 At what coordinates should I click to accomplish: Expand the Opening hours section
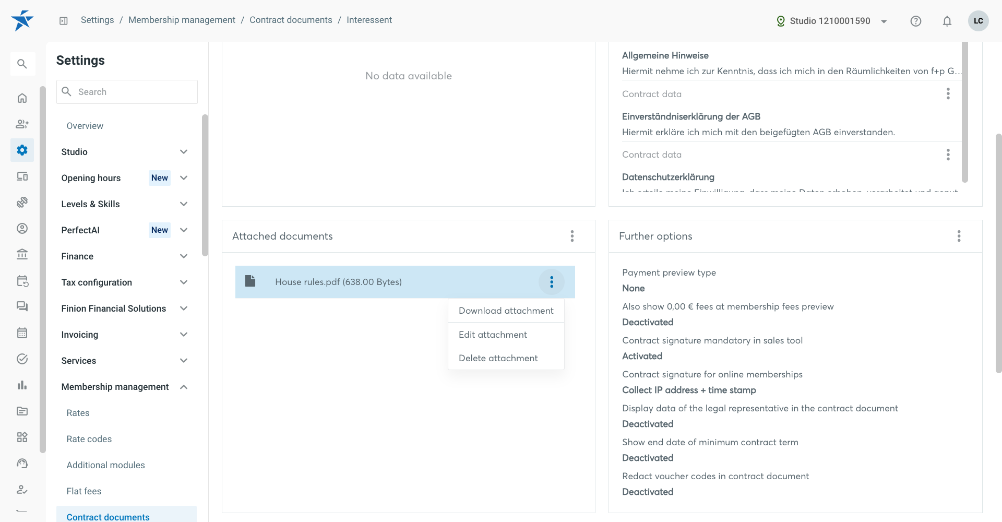click(124, 178)
